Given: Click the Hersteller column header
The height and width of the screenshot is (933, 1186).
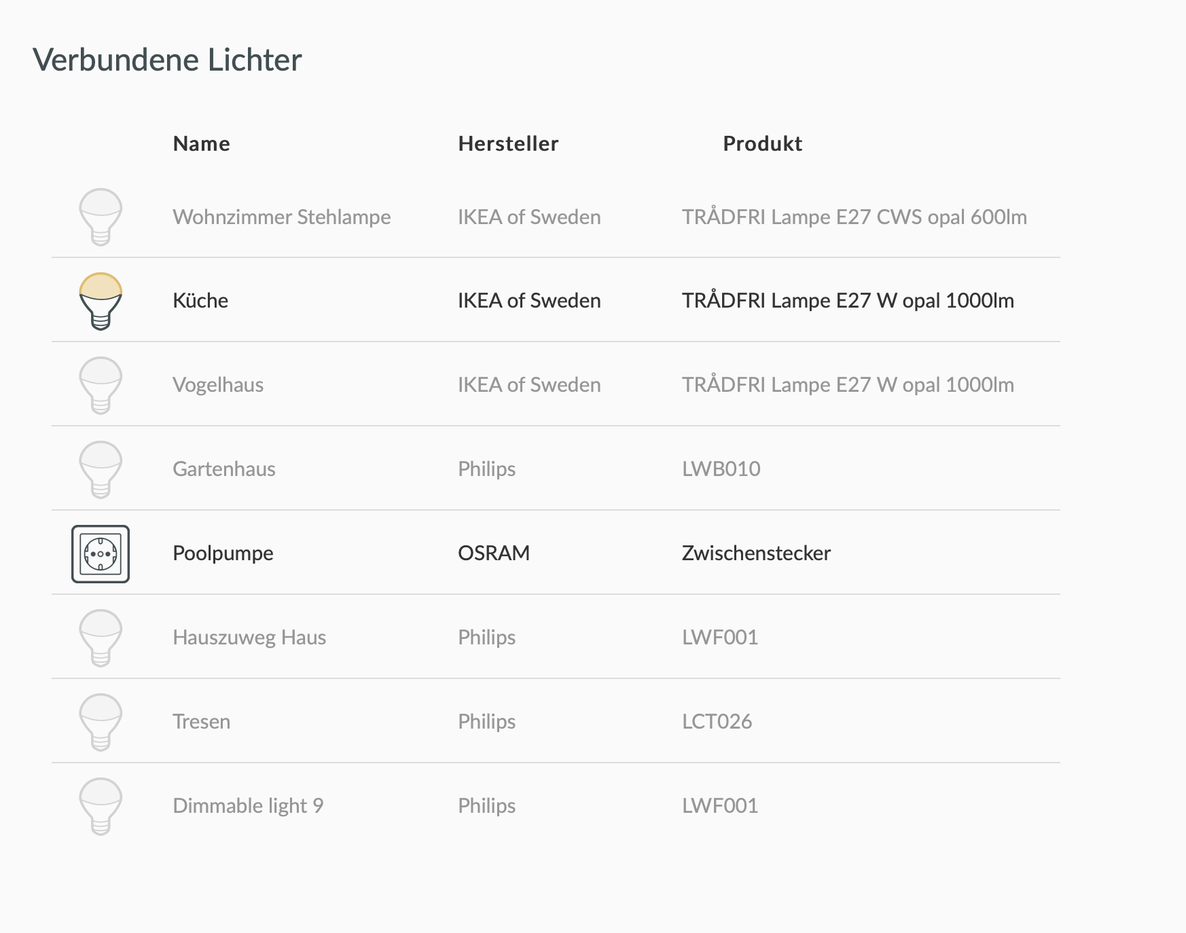Looking at the screenshot, I should click(x=508, y=144).
